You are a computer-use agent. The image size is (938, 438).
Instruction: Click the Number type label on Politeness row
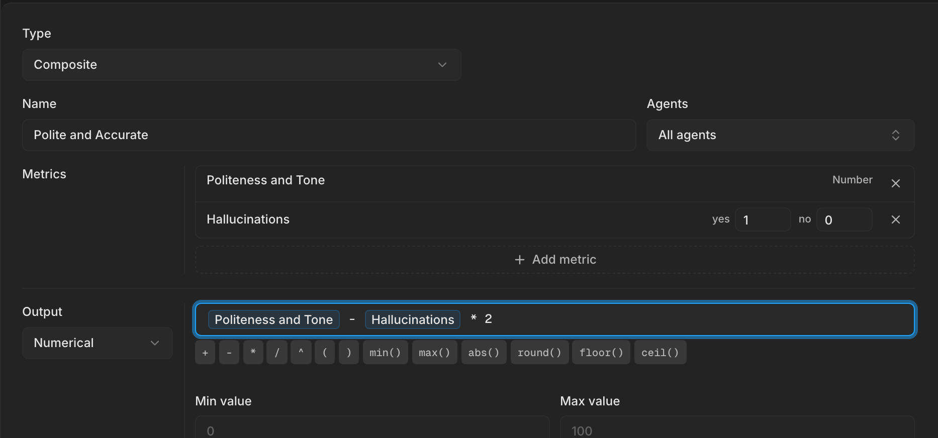[852, 180]
